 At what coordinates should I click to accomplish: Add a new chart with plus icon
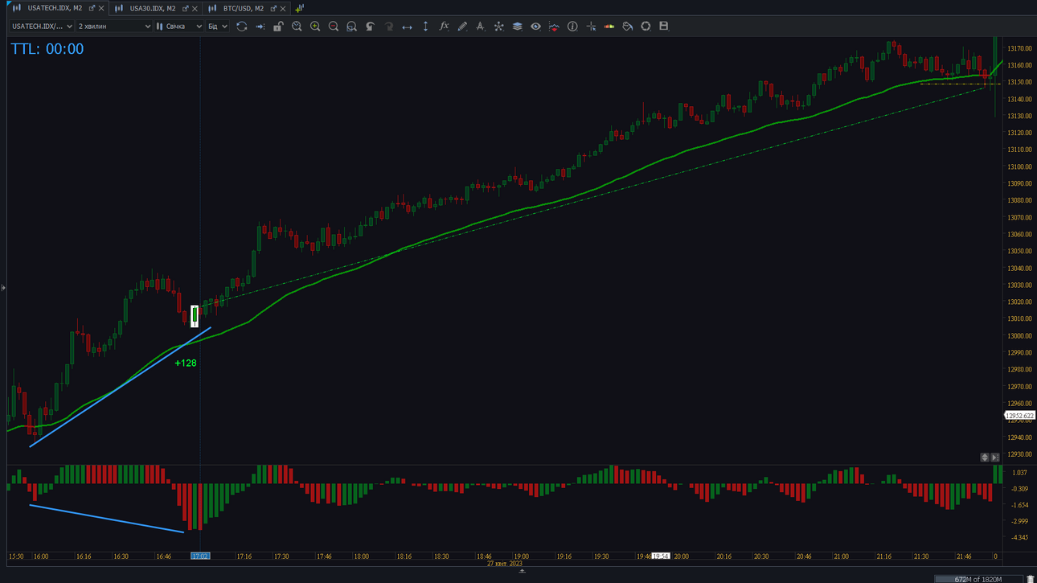[299, 8]
